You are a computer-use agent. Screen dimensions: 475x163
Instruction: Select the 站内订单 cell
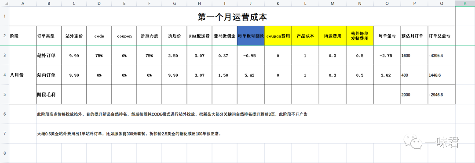click(49, 75)
